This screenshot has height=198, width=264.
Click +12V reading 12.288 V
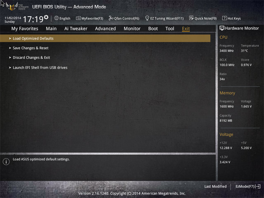pyautogui.click(x=226, y=148)
